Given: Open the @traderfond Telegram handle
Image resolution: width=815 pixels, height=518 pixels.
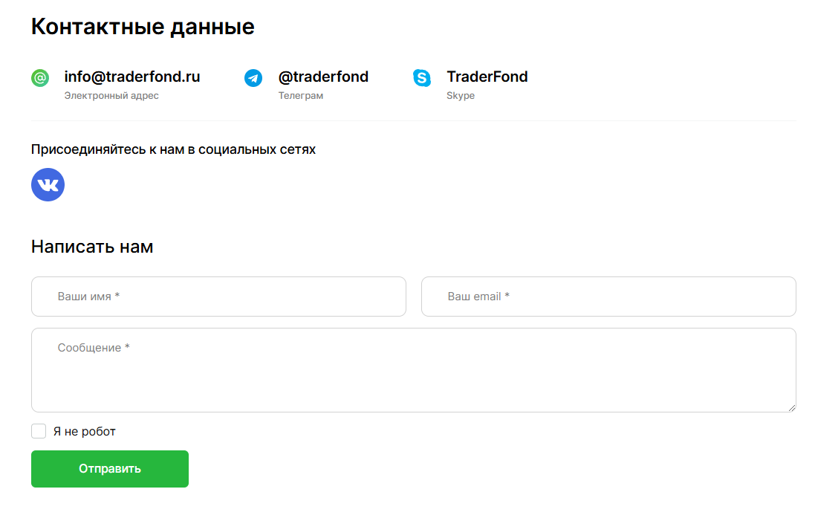Looking at the screenshot, I should pos(323,77).
